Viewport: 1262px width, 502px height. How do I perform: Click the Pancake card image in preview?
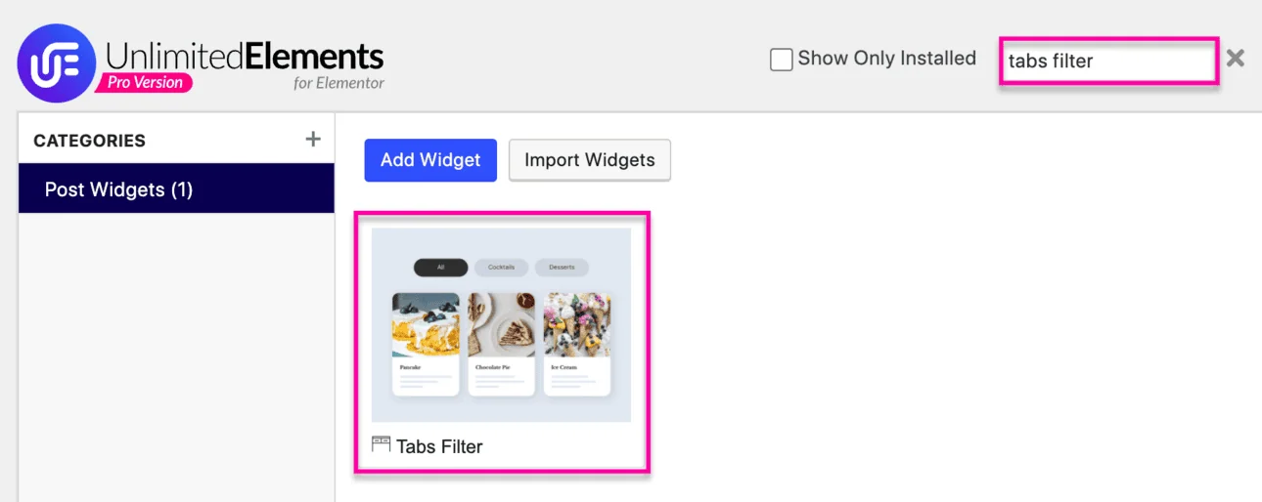pos(426,324)
